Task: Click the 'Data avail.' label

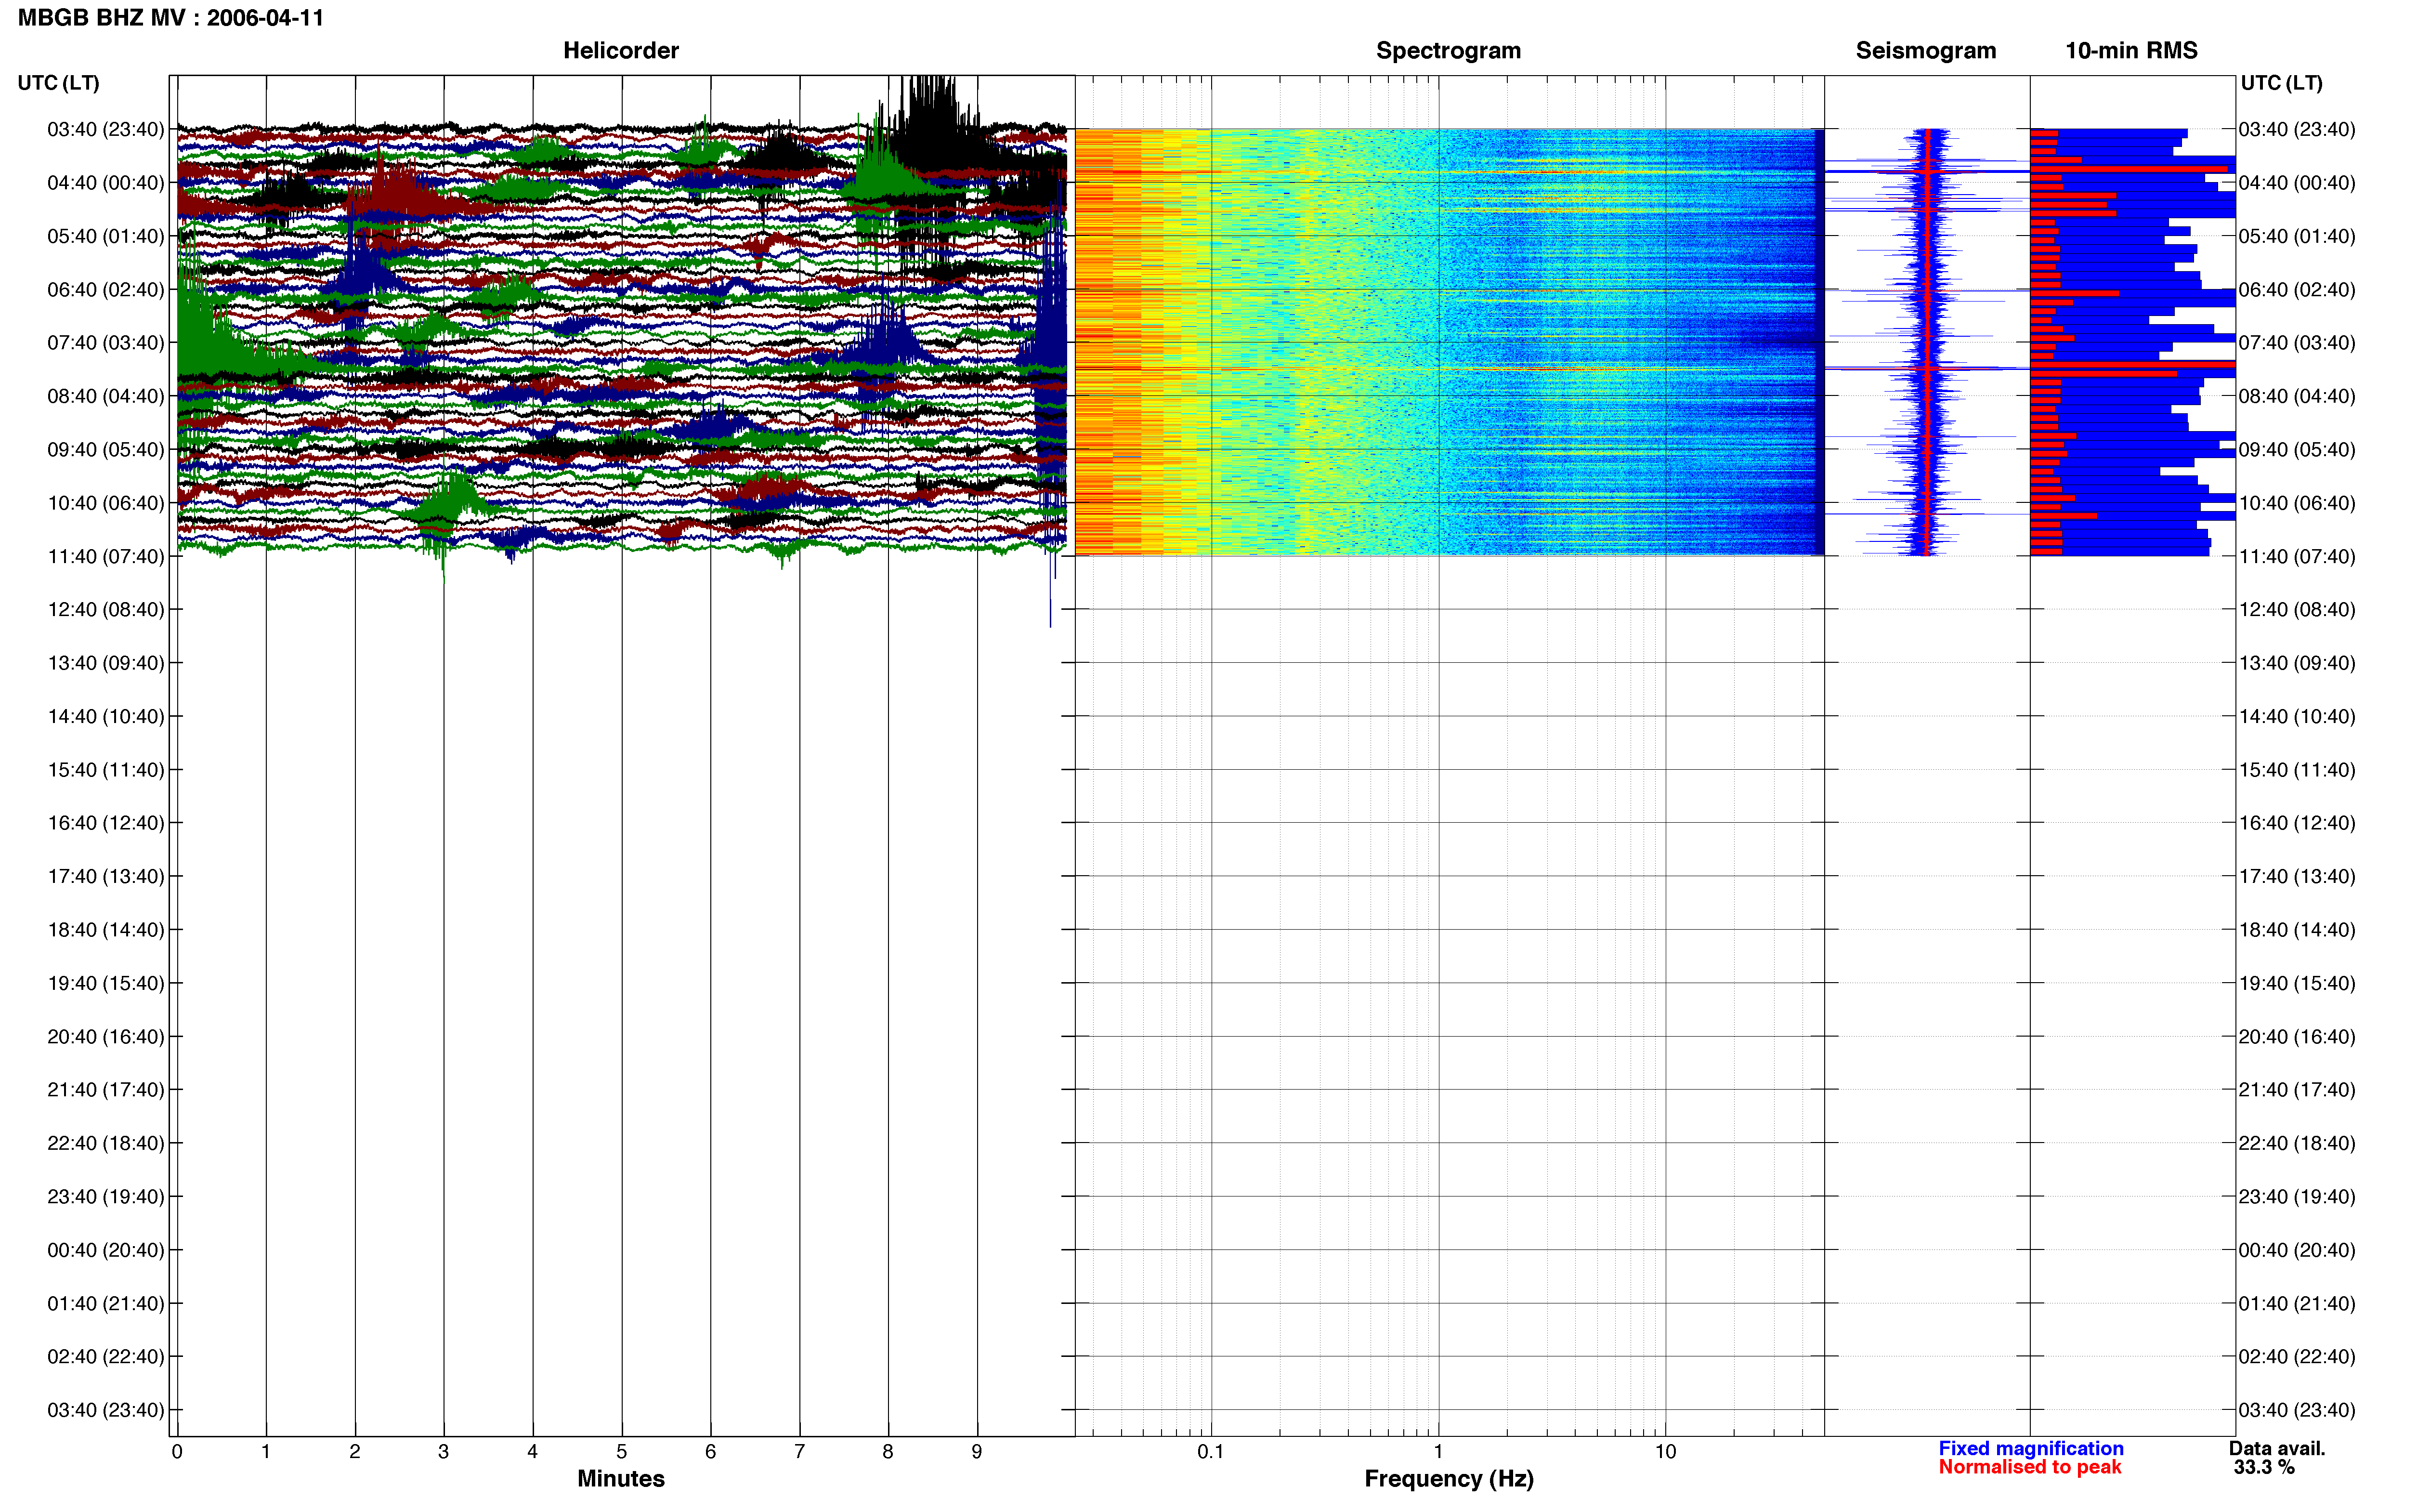Action: [2276, 1448]
